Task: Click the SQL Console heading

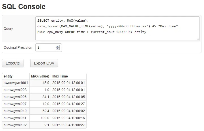Action: tap(24, 6)
